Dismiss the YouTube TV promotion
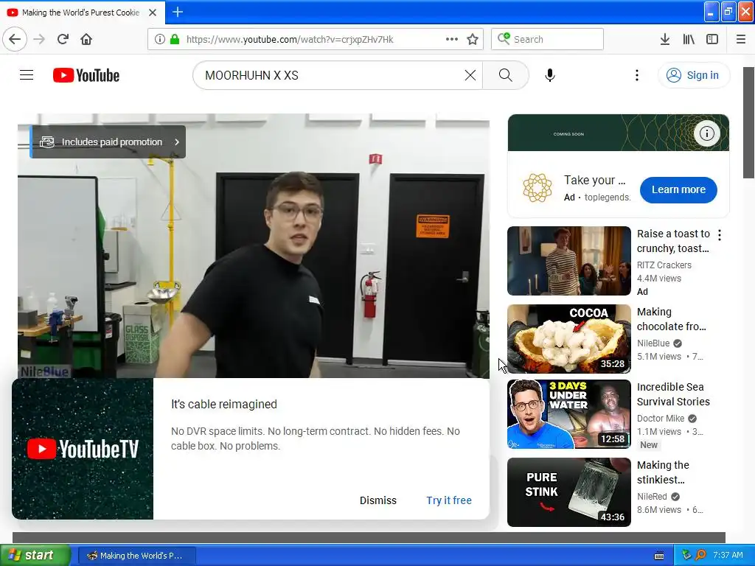 [x=378, y=500]
